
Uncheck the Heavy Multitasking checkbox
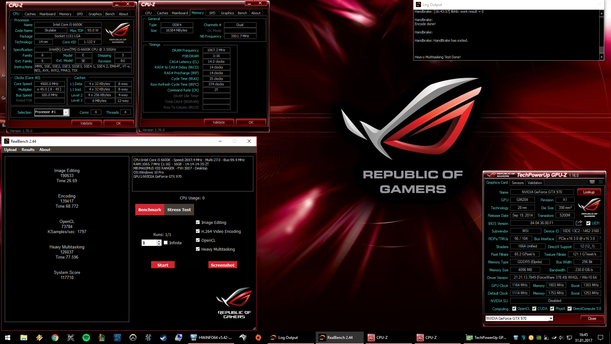(198, 249)
